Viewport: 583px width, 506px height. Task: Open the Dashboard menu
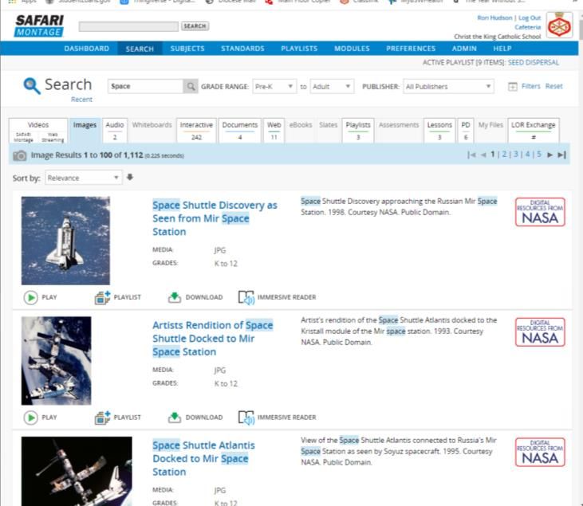pyautogui.click(x=87, y=49)
